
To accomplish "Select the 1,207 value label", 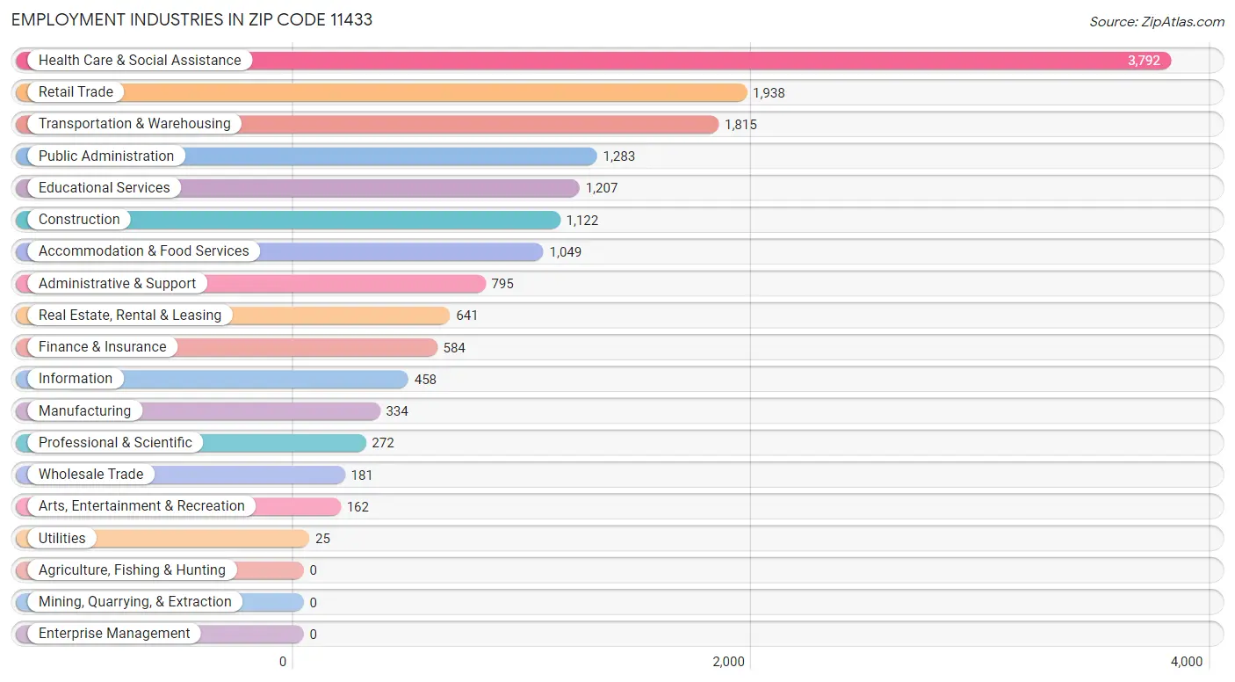I will pyautogui.click(x=602, y=188).
